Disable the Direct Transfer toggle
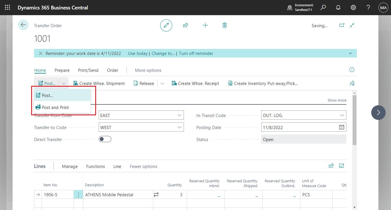The image size is (391, 210). pos(105,139)
